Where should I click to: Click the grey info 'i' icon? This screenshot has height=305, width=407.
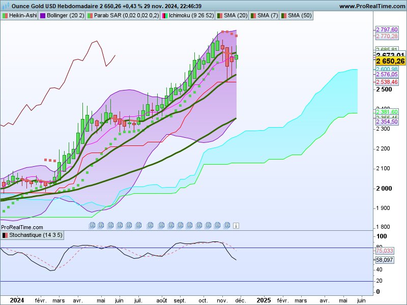pos(236,226)
